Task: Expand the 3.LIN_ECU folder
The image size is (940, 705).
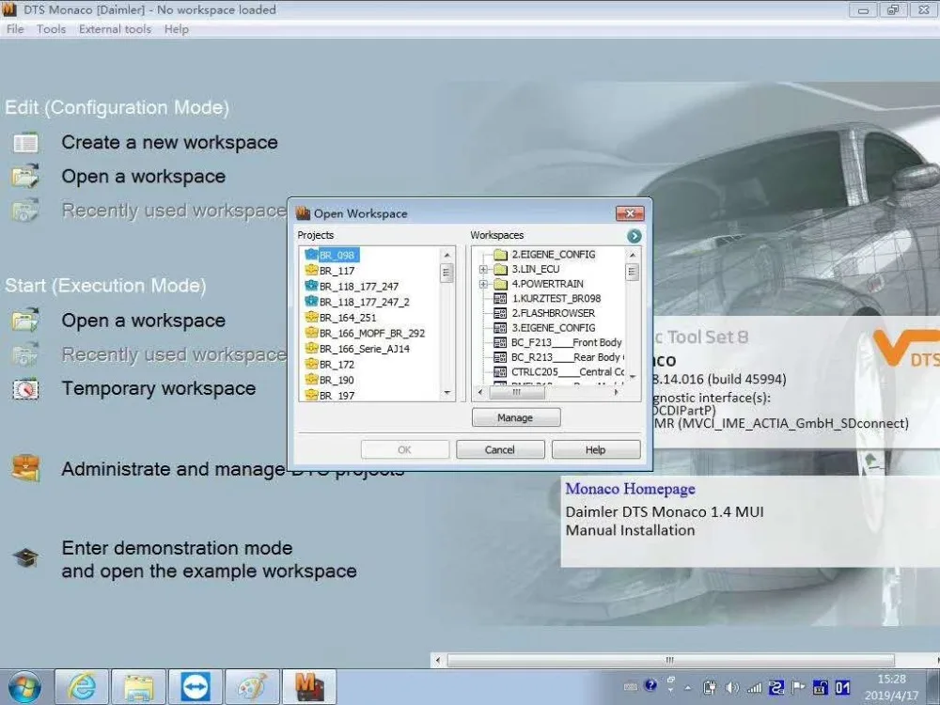Action: tap(483, 269)
